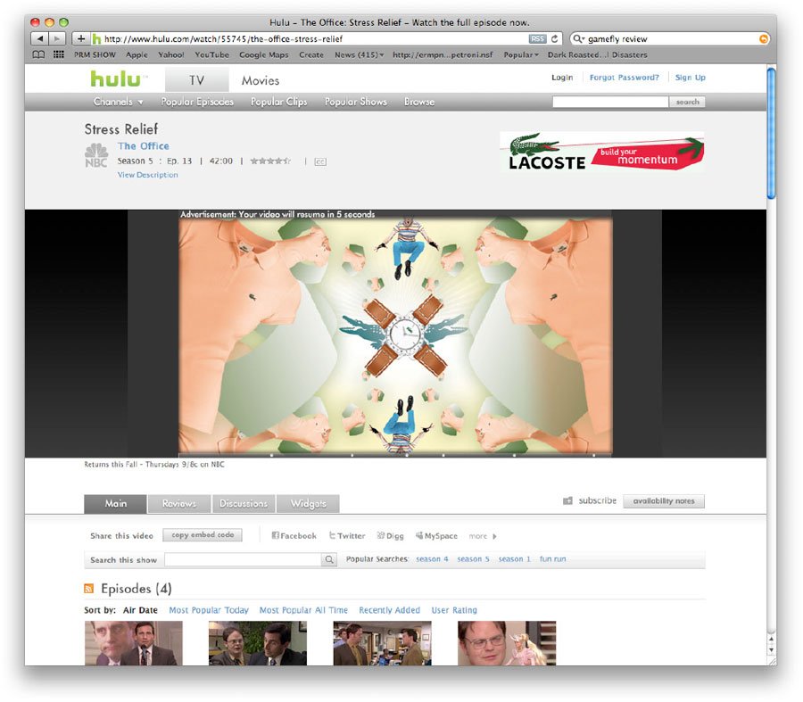Click availability notes button
Image resolution: width=803 pixels, height=702 pixels.
click(x=664, y=501)
